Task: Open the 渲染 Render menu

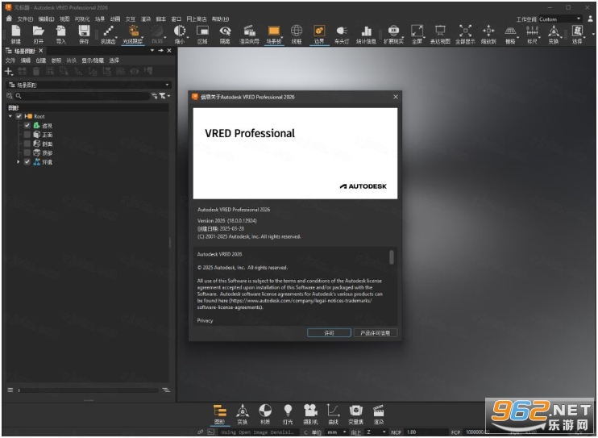Action: click(x=146, y=19)
